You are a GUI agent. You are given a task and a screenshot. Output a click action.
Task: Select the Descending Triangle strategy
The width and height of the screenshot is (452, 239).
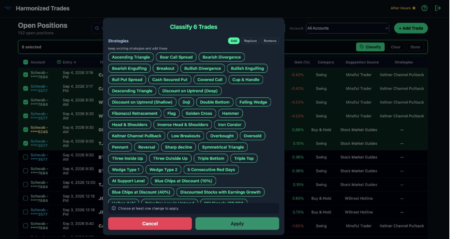coord(132,91)
